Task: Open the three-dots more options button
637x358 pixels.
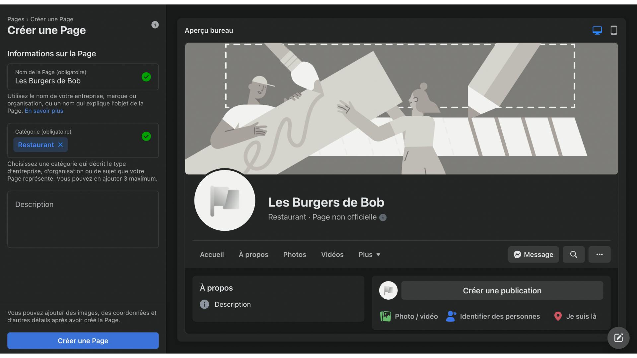Action: click(x=599, y=255)
